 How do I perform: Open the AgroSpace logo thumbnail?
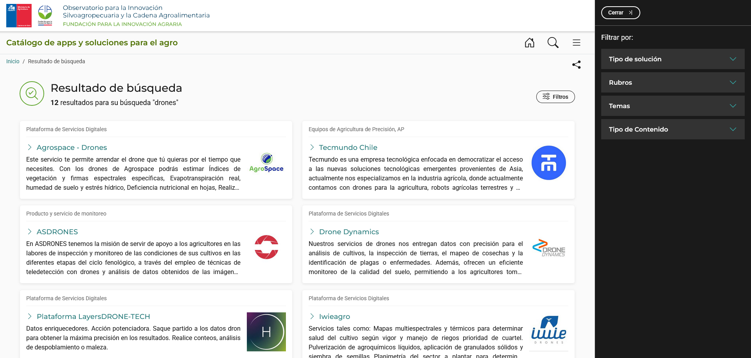266,162
